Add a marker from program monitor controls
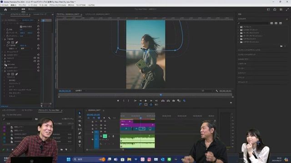The width and height of the screenshot is (291, 163). (x=118, y=101)
